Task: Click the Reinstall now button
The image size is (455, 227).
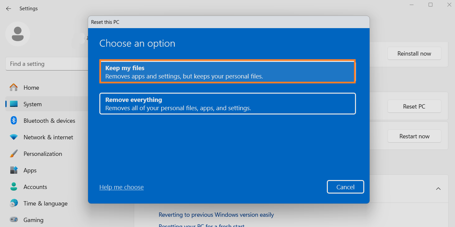Action: pos(414,54)
